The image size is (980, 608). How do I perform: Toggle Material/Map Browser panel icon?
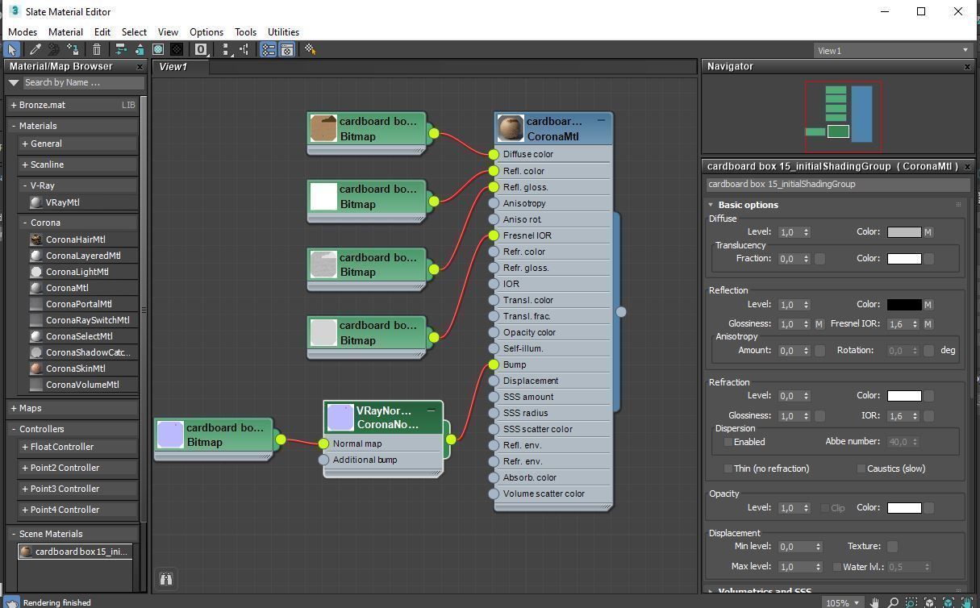[269, 49]
